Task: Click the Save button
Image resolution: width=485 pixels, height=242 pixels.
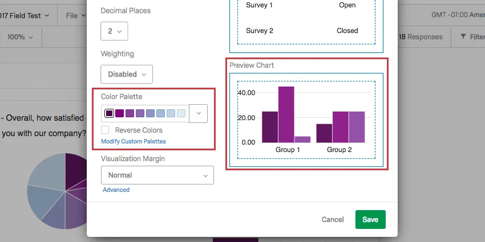Action: point(370,219)
